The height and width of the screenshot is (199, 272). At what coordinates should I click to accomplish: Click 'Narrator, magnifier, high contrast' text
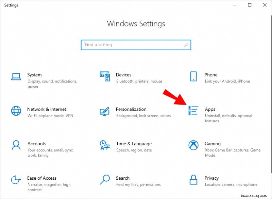coord(49,187)
